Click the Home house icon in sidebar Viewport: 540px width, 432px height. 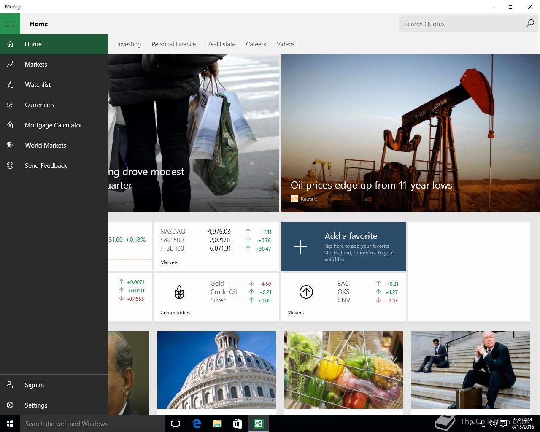click(x=10, y=44)
